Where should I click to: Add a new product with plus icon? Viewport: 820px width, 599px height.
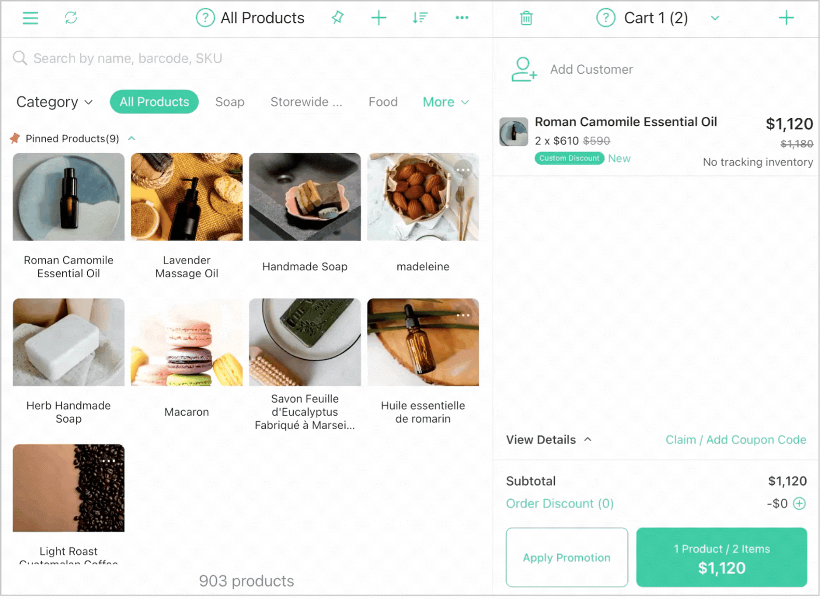(x=378, y=18)
